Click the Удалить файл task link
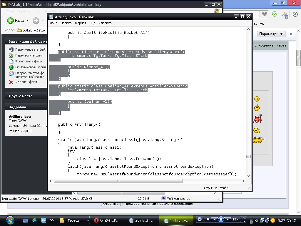Screen dimensions: 301x226 point(26,82)
